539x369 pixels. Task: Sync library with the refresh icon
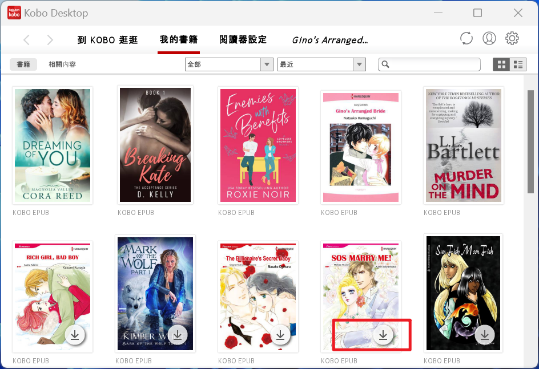(x=466, y=38)
